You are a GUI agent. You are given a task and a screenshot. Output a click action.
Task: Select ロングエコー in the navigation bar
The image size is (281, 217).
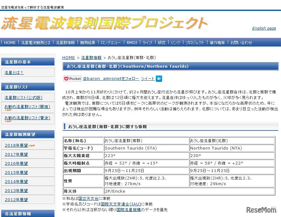coord(111,42)
